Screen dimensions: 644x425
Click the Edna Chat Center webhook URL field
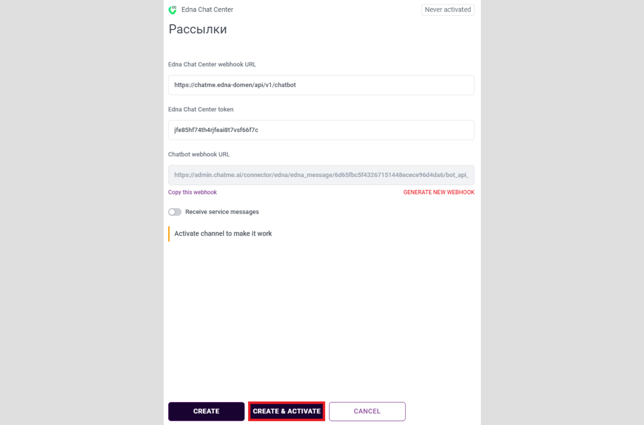(x=321, y=85)
